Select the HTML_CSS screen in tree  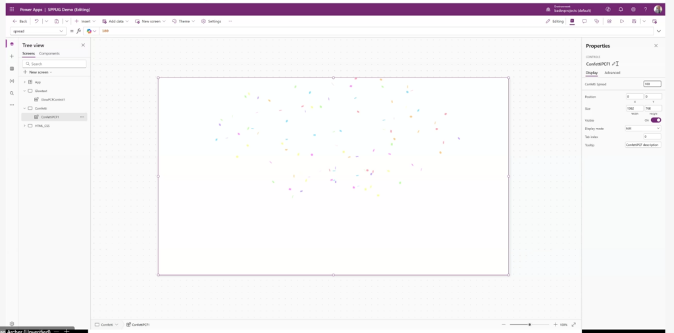[42, 125]
